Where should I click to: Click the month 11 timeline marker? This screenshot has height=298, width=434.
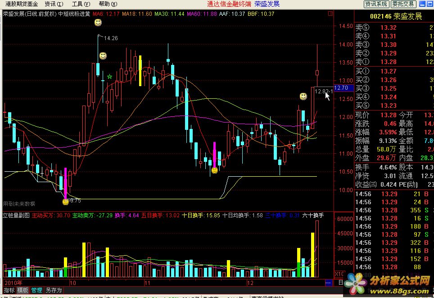pos(147,283)
